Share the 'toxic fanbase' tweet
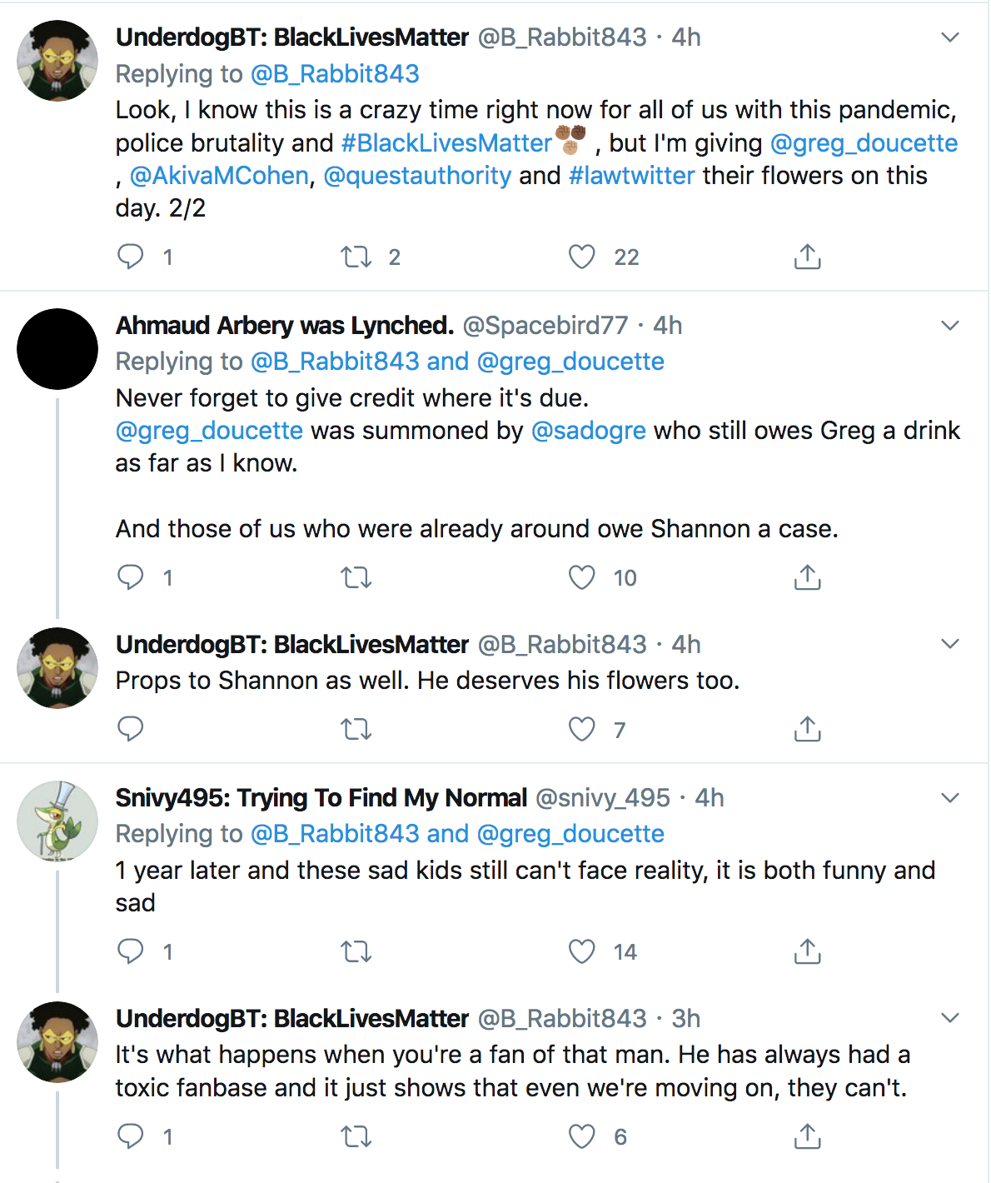 [x=807, y=1136]
